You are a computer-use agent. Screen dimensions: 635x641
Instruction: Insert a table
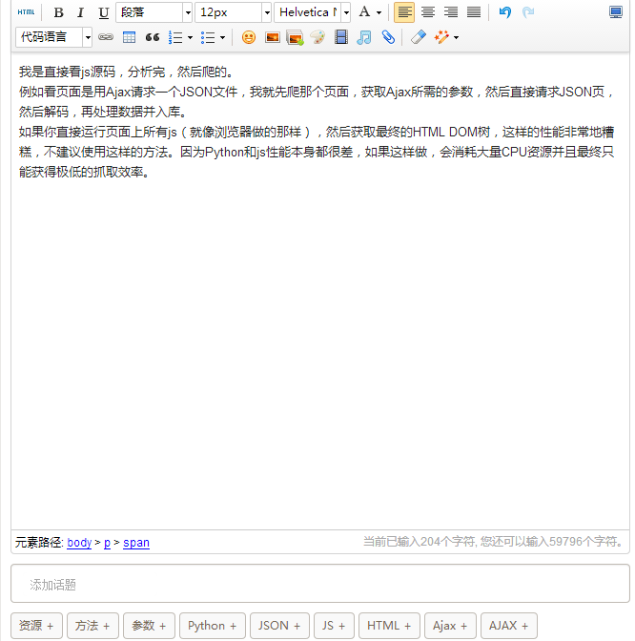coord(129,37)
